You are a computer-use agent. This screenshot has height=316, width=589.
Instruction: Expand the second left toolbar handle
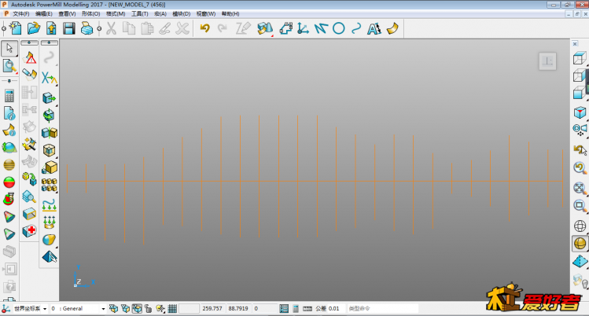[x=29, y=42]
